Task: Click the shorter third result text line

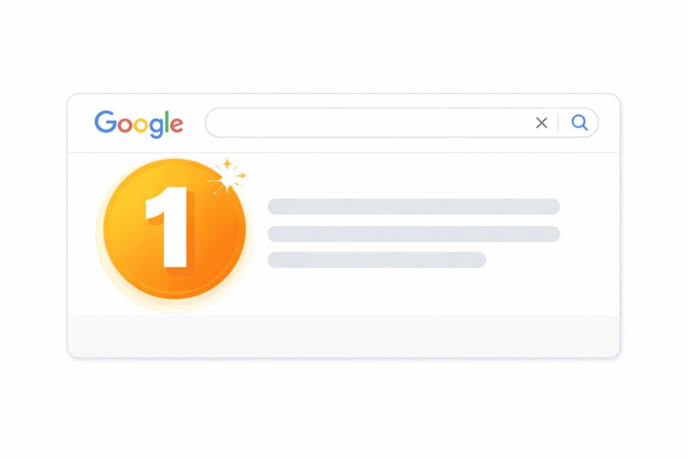Action: (376, 259)
